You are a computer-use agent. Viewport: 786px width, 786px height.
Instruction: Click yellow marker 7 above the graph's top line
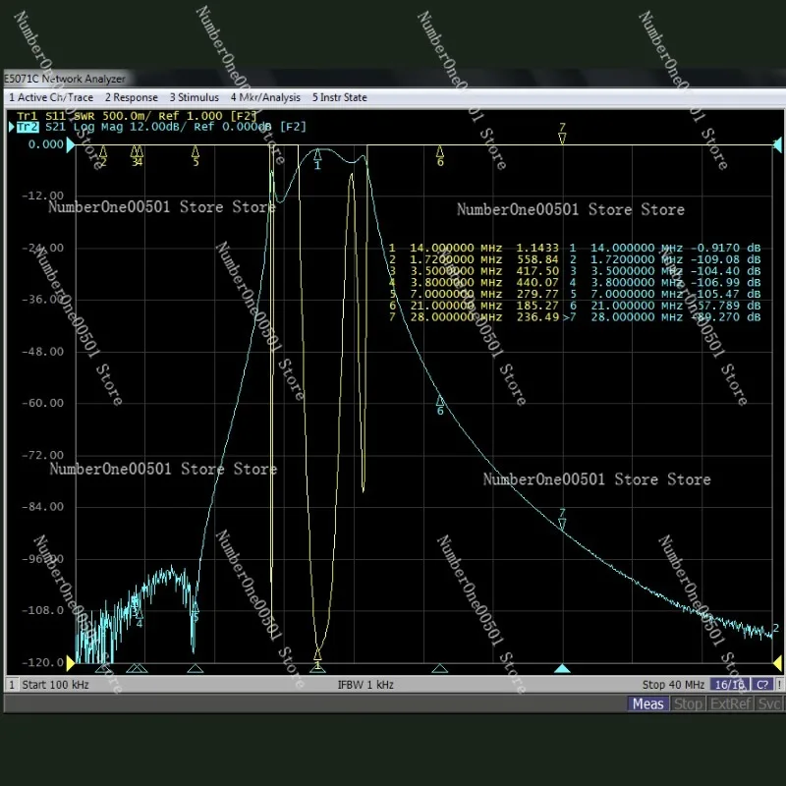[562, 134]
